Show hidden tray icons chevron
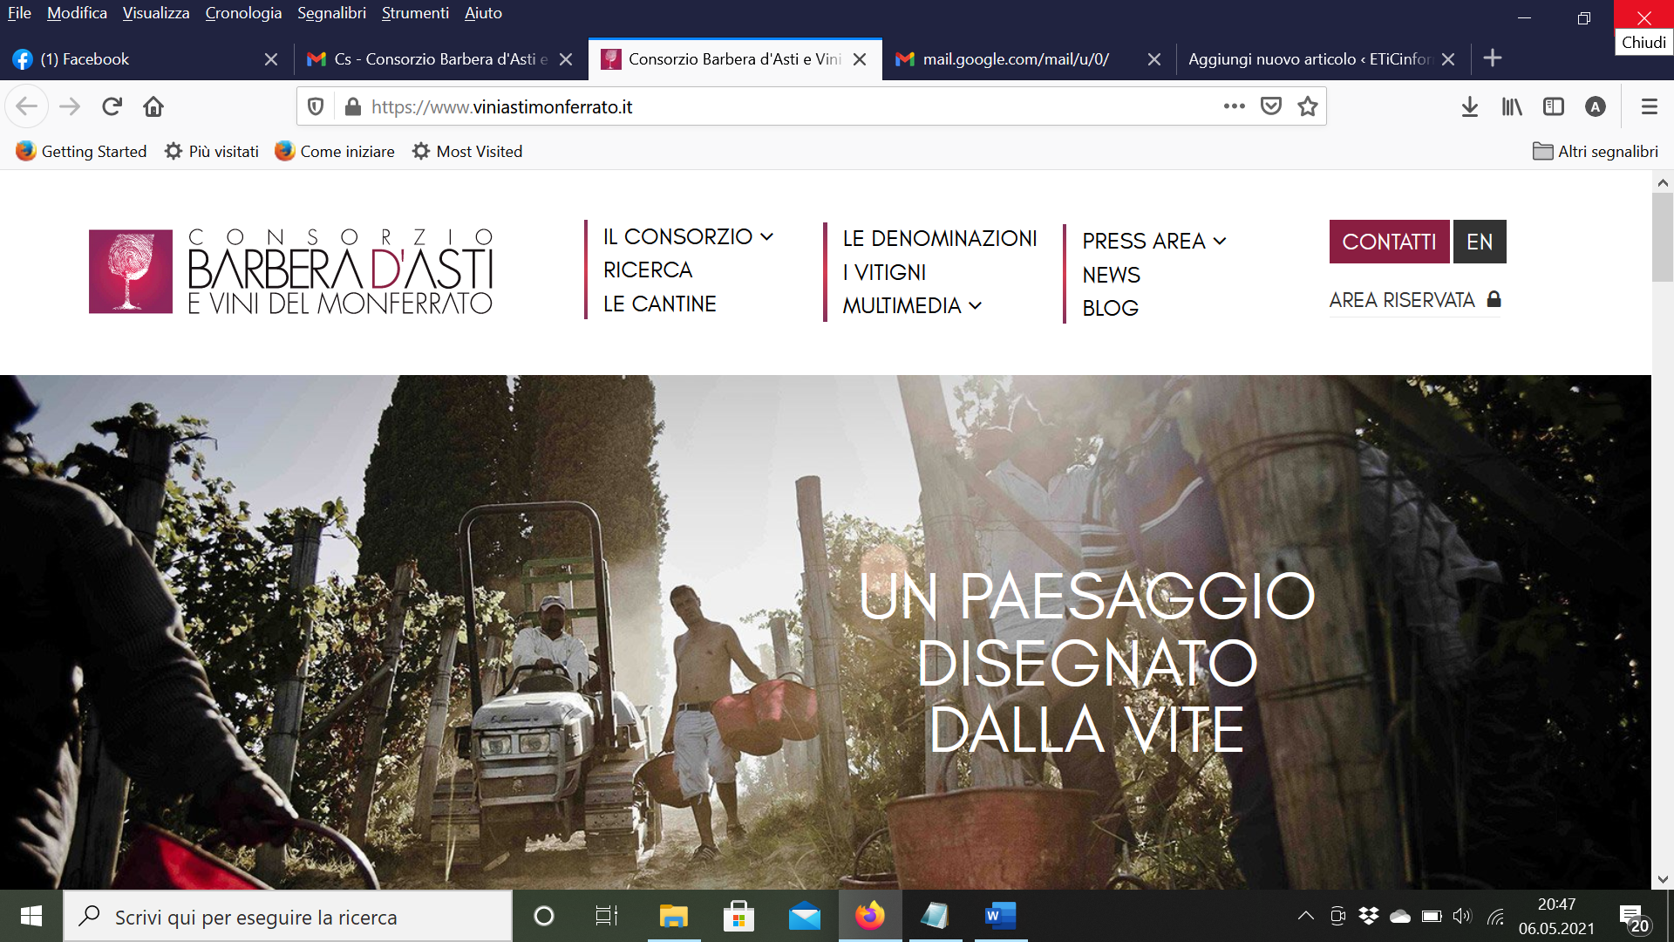Viewport: 1674px width, 942px height. tap(1305, 916)
